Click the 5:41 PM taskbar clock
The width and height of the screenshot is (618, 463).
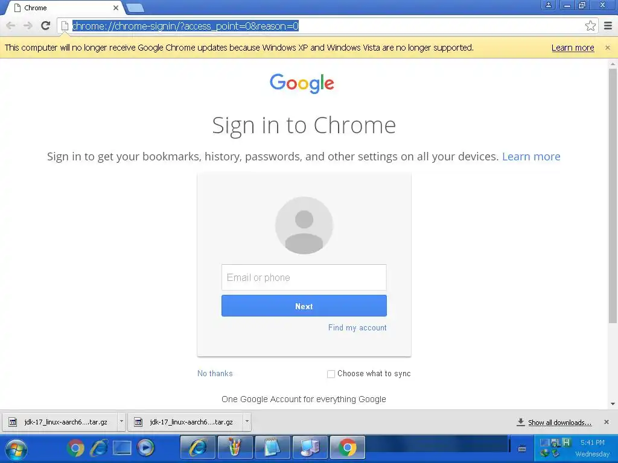(x=592, y=443)
